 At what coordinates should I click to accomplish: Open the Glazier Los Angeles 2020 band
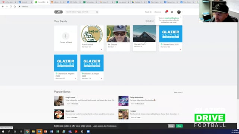tap(66, 67)
